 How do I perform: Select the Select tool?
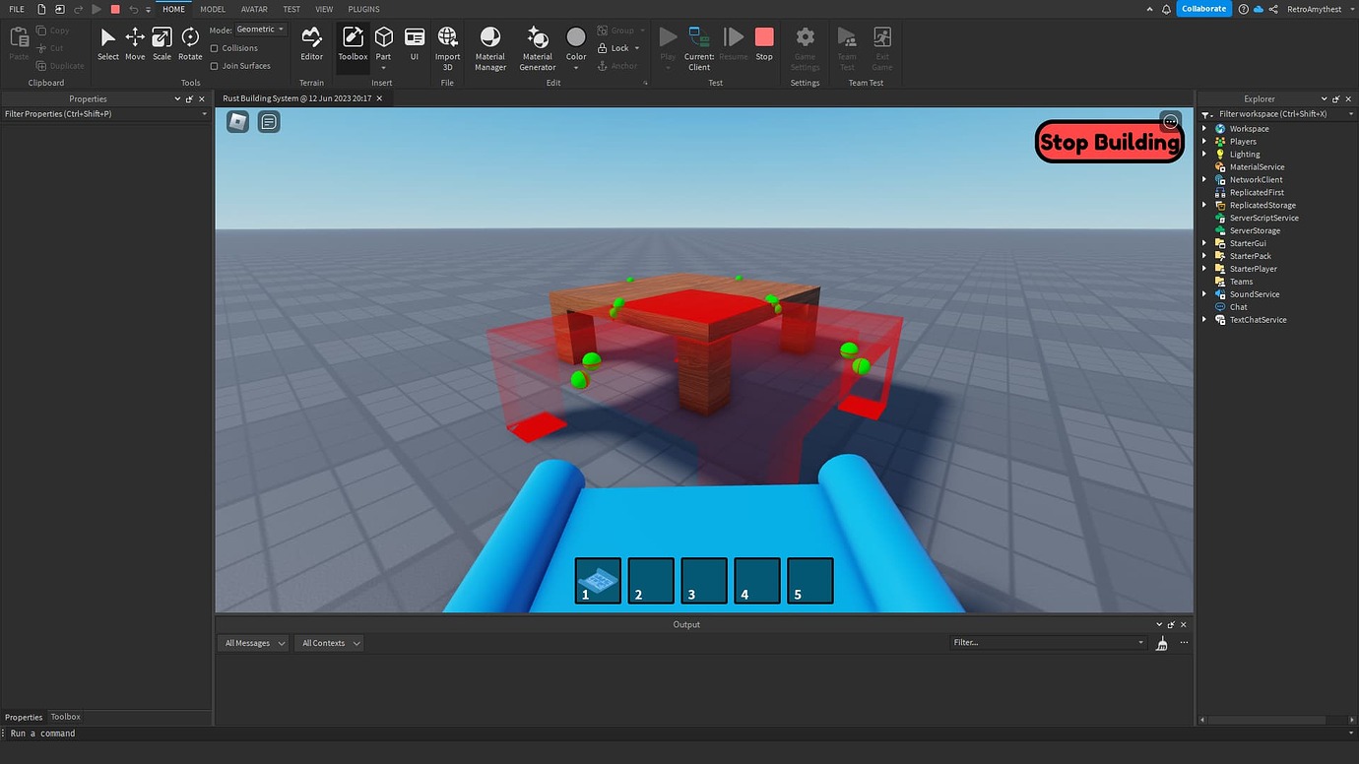(107, 44)
